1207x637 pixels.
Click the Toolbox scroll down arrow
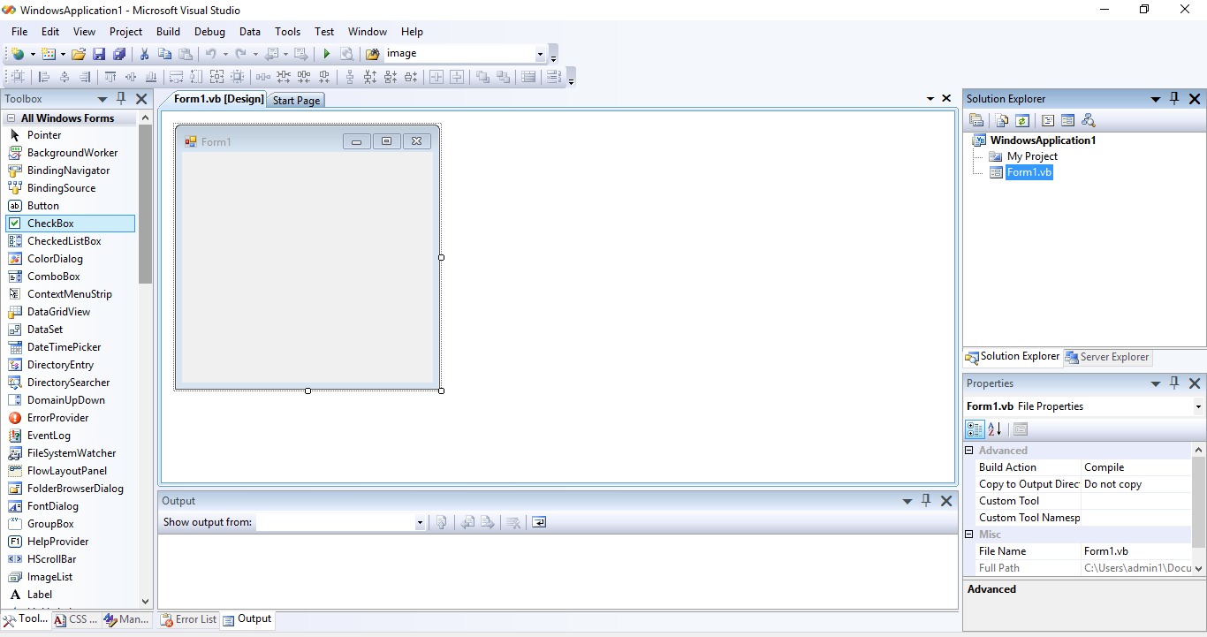146,602
